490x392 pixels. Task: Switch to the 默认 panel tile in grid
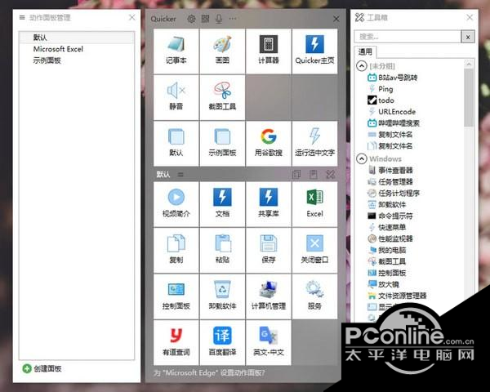176,144
